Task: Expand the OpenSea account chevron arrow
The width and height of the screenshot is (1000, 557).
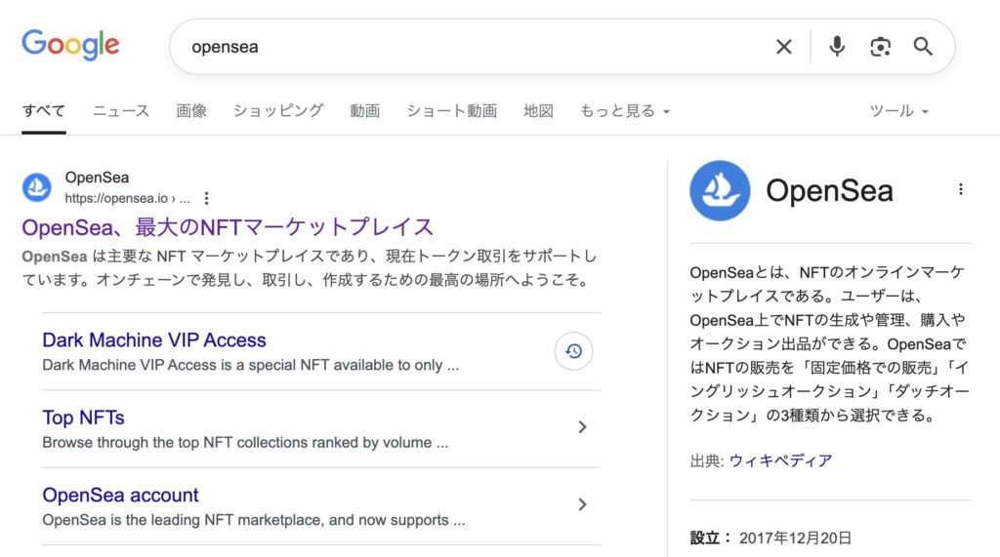Action: tap(582, 504)
